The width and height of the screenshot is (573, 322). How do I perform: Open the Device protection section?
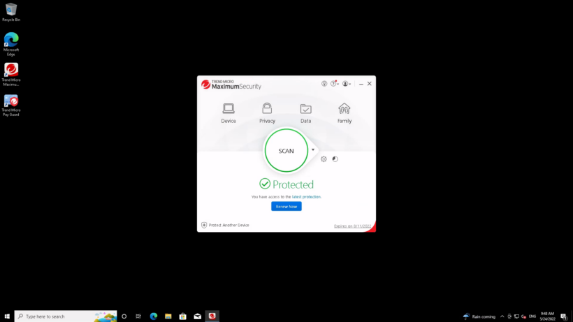pos(229,113)
